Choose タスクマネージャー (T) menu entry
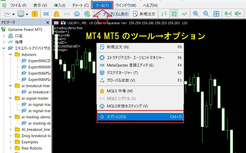The image size is (246, 153). pyautogui.click(x=140, y=73)
